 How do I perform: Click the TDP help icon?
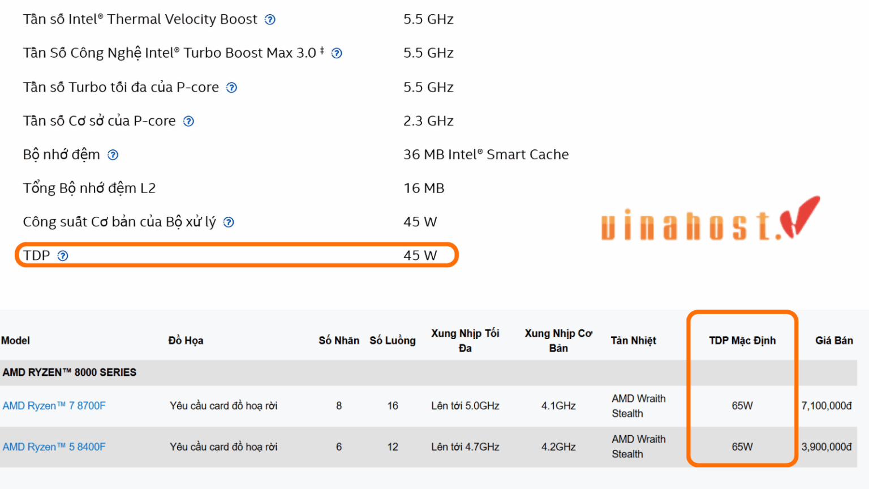[x=63, y=256]
